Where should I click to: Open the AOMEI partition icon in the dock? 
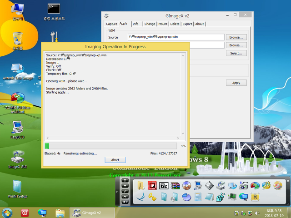tap(255, 186)
